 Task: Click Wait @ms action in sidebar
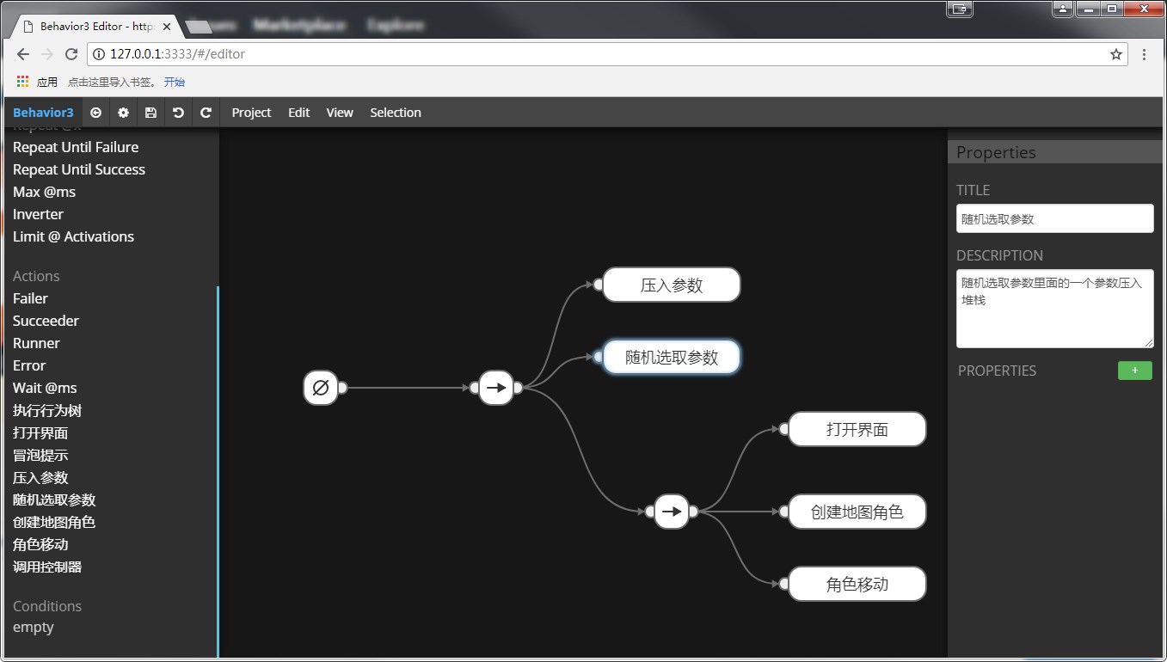click(x=45, y=388)
